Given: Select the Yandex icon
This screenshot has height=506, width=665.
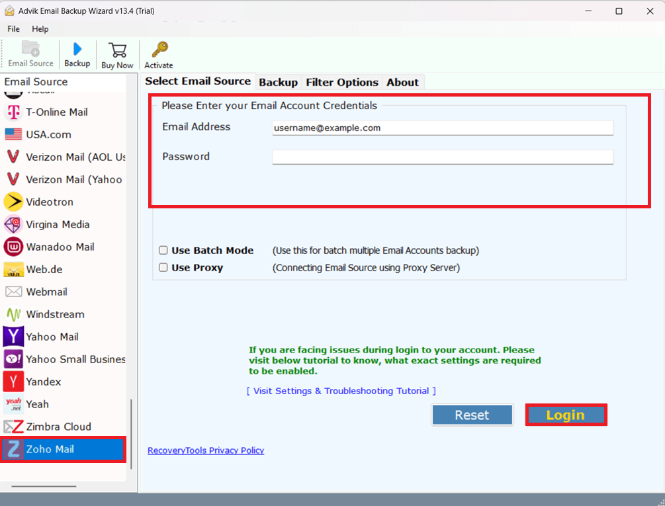Looking at the screenshot, I should click(13, 382).
